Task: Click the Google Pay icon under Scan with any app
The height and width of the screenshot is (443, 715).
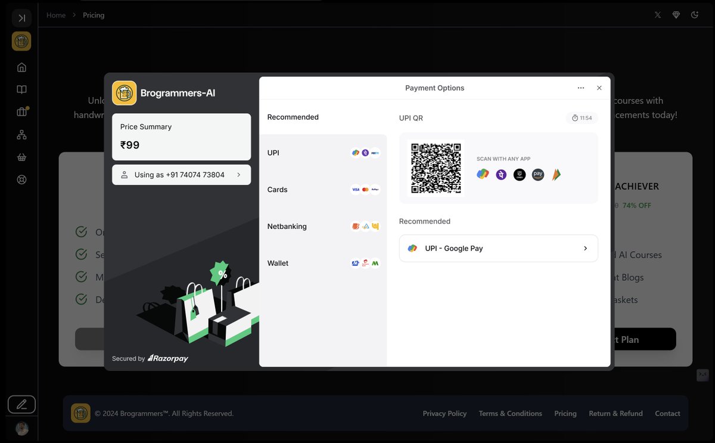Action: pyautogui.click(x=483, y=174)
